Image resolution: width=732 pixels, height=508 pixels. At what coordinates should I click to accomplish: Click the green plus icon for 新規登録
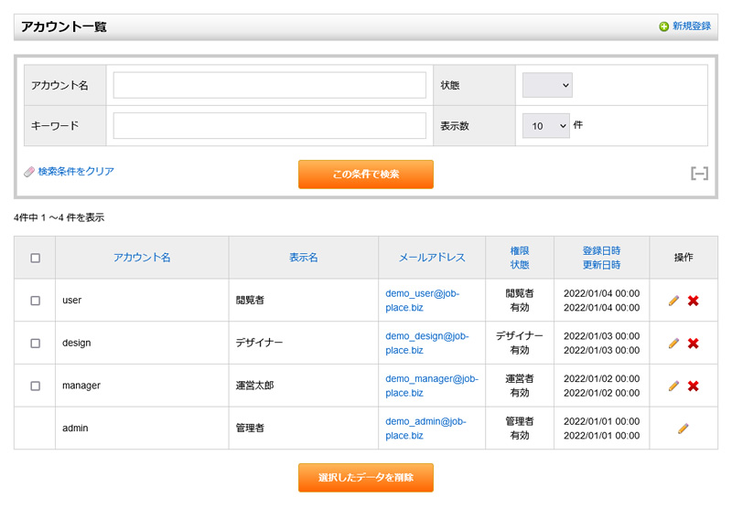click(663, 26)
